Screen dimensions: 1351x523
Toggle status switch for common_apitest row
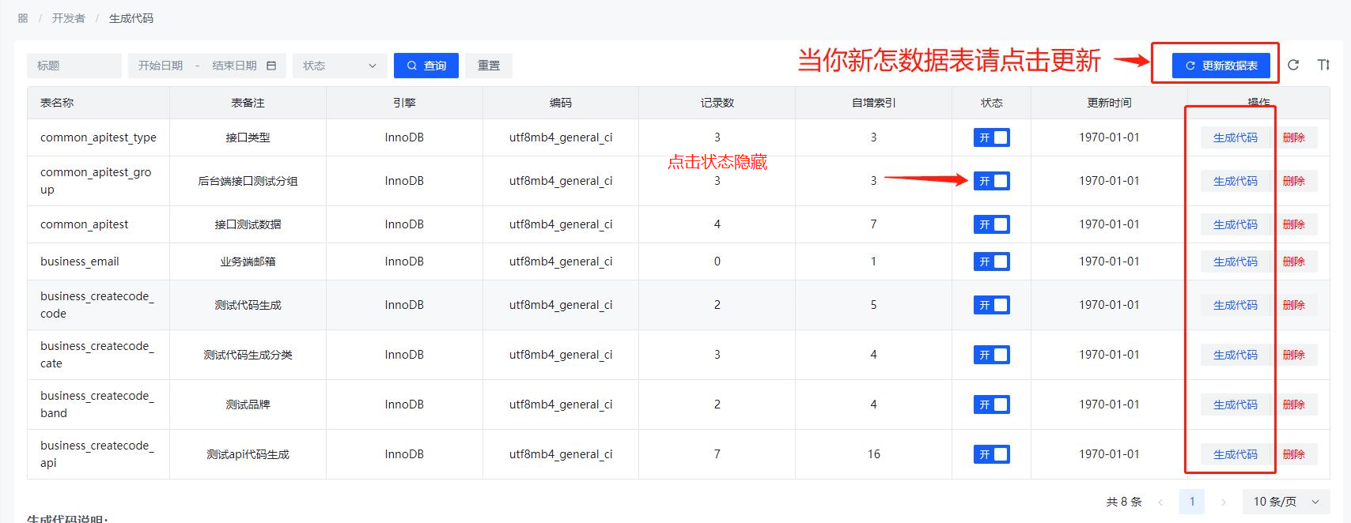click(x=991, y=224)
